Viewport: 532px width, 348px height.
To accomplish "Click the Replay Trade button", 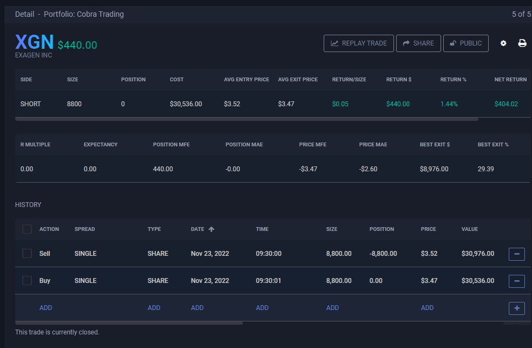I will (358, 43).
